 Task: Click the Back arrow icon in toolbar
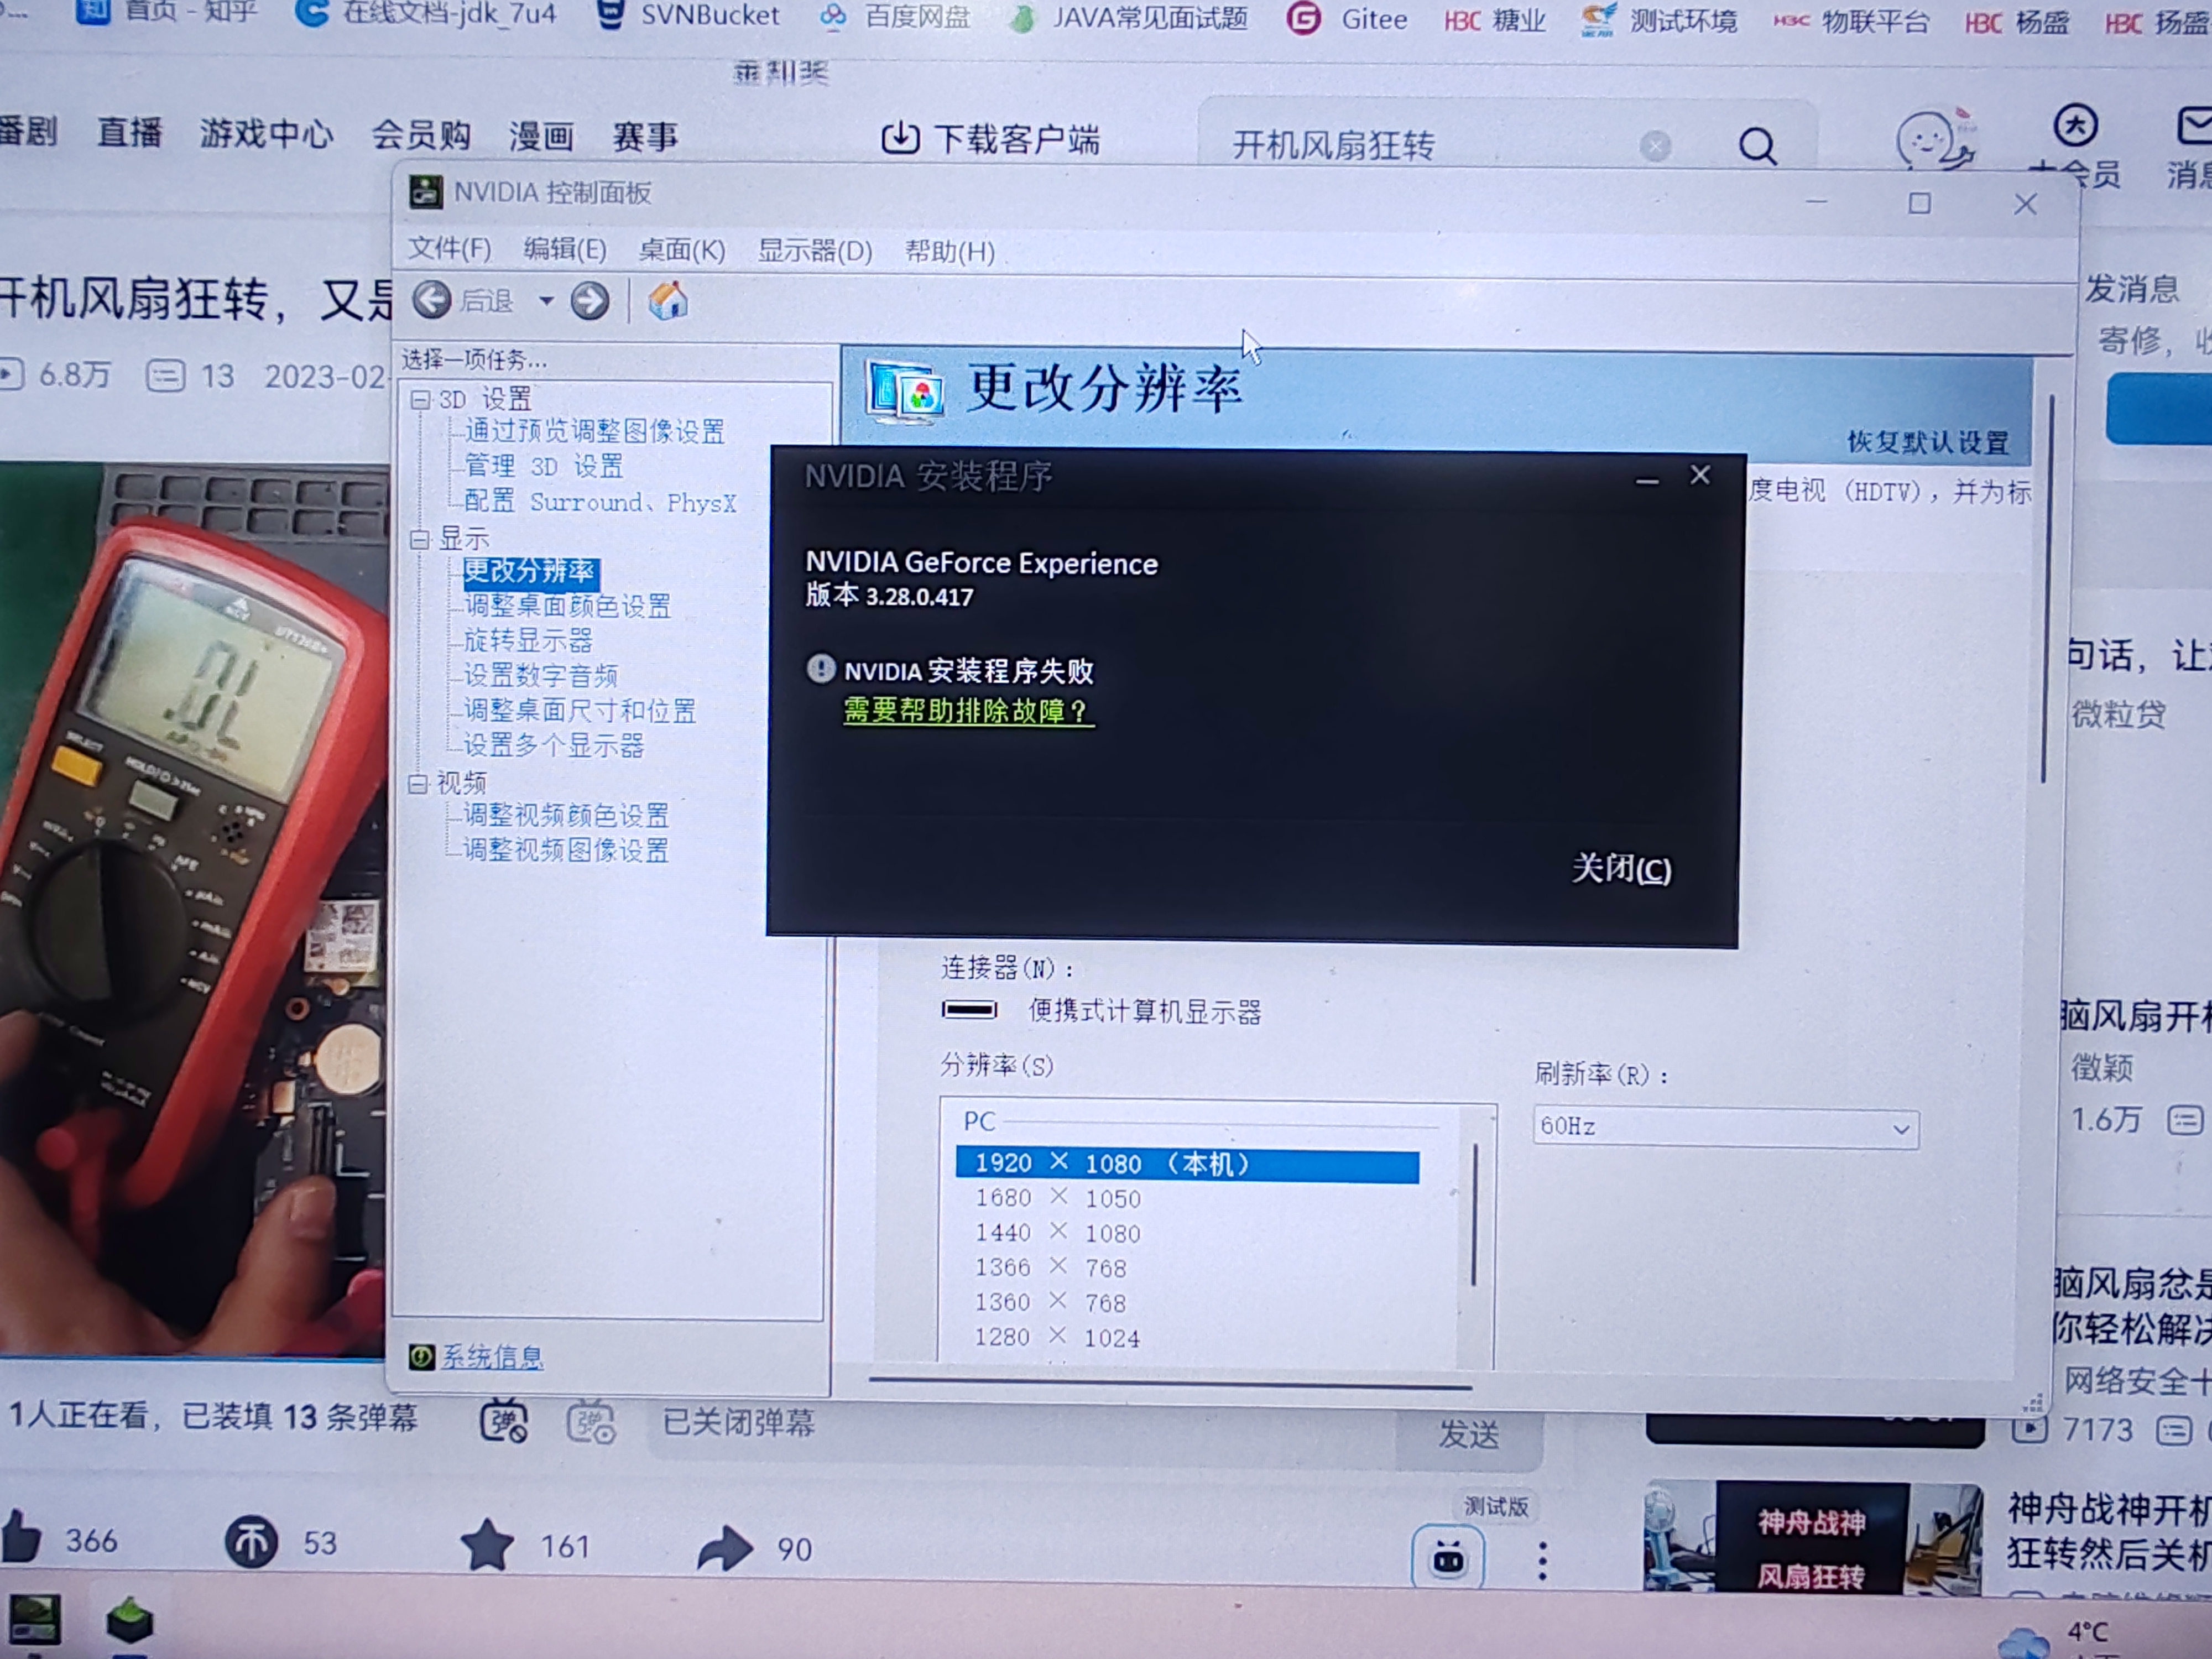pyautogui.click(x=432, y=300)
